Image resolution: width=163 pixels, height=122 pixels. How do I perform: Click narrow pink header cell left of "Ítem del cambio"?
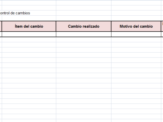pyautogui.click(x=1, y=26)
